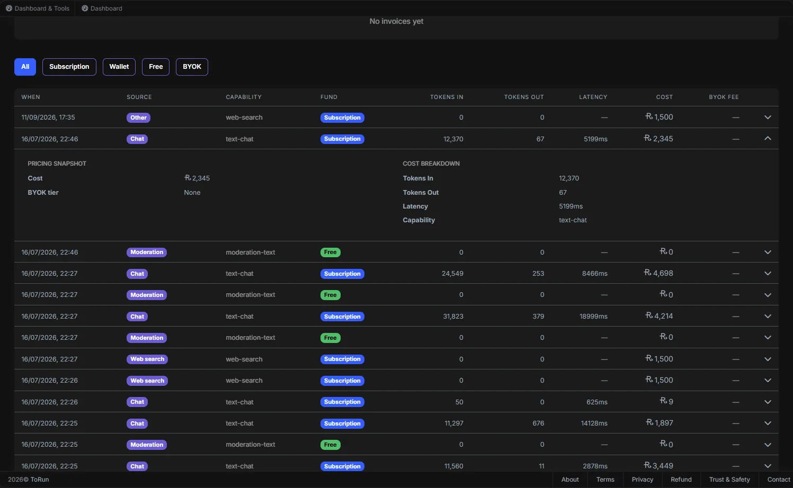Expand the 11/09/2026, 17:35 web-search row
The height and width of the screenshot is (488, 793).
coord(768,118)
